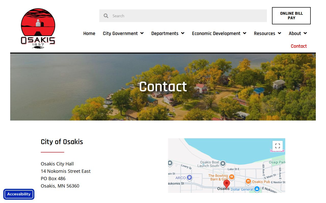Open the Accessibility widget button
Viewport: 326px width, 203px height.
coord(19,194)
